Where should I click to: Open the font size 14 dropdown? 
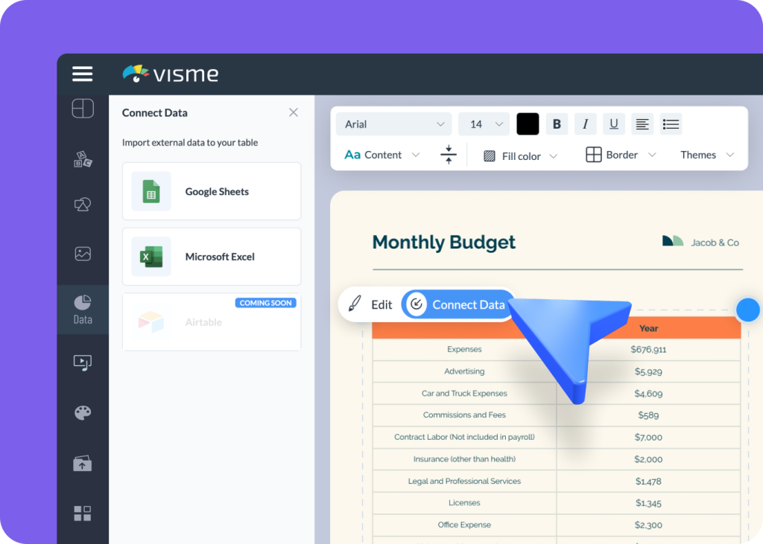484,124
